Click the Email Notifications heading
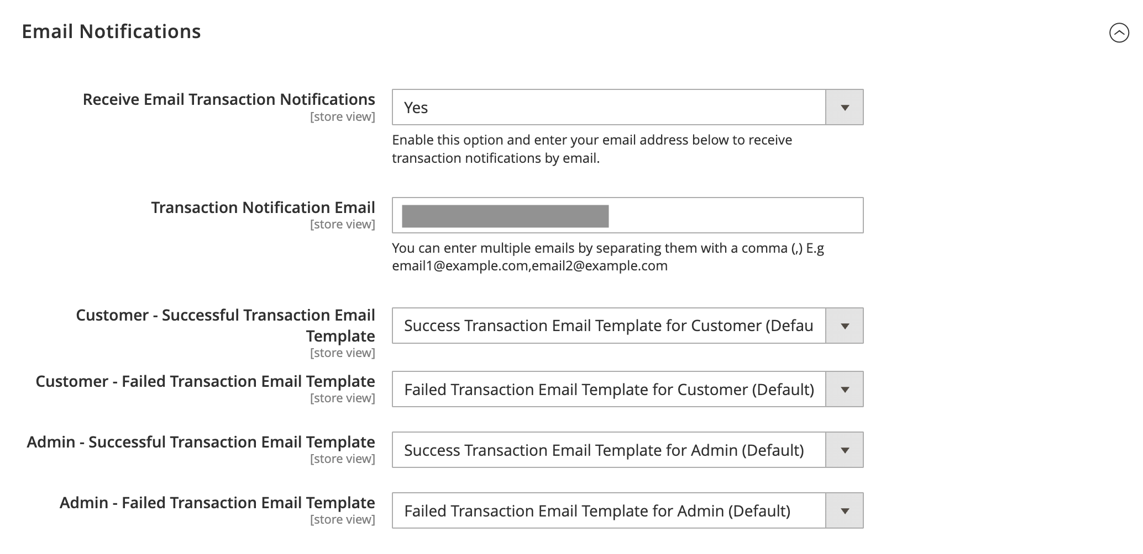 pyautogui.click(x=111, y=31)
